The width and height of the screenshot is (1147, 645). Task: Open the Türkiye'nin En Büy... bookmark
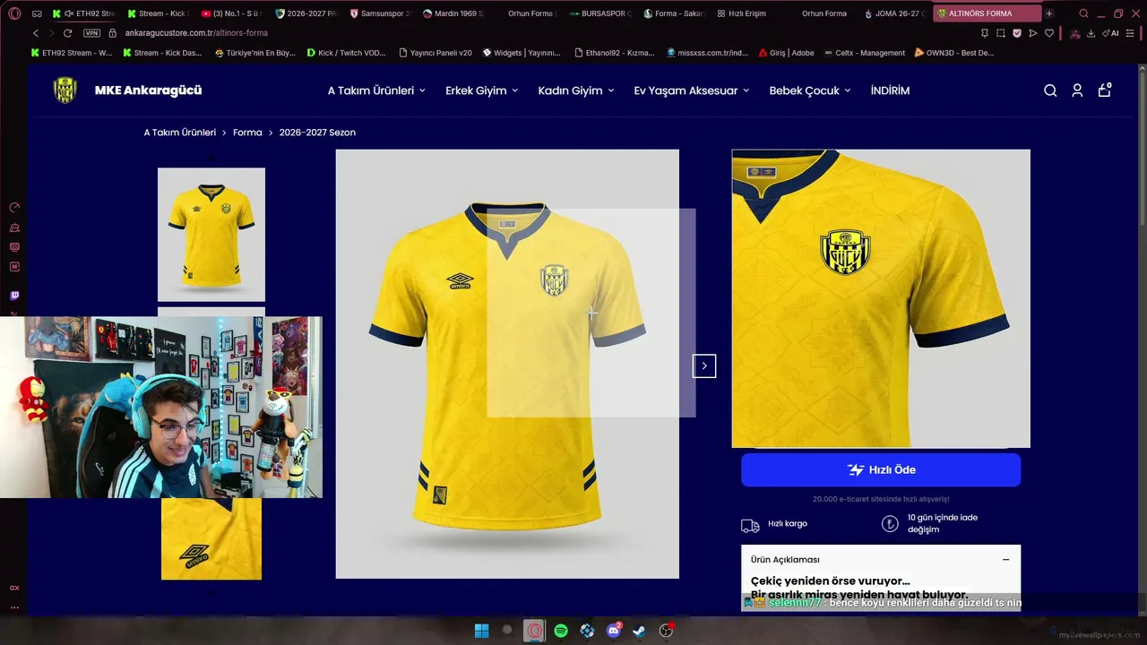(x=255, y=53)
